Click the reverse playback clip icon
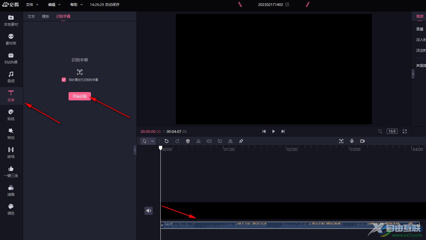The width and height of the screenshot is (426, 240). click(x=220, y=141)
